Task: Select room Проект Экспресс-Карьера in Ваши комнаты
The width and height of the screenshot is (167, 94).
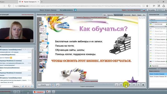Action: 158,74
